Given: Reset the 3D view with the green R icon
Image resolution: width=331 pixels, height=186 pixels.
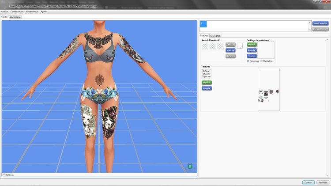Looking at the screenshot, I should click(190, 167).
